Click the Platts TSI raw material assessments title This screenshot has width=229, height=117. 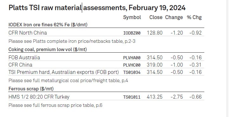(x=97, y=8)
